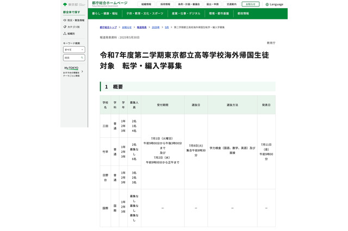Viewport: 348px width, 231px height.
Task: Open the 暮らし・健康・福祉 menu
Action: (x=105, y=13)
